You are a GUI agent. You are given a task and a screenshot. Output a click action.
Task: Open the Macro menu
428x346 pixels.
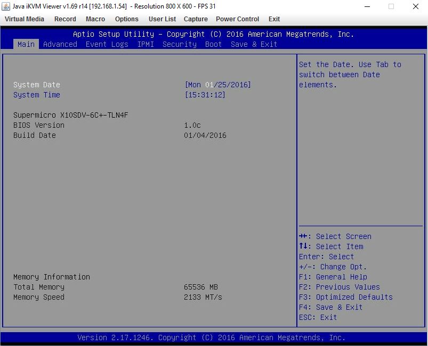pos(95,19)
